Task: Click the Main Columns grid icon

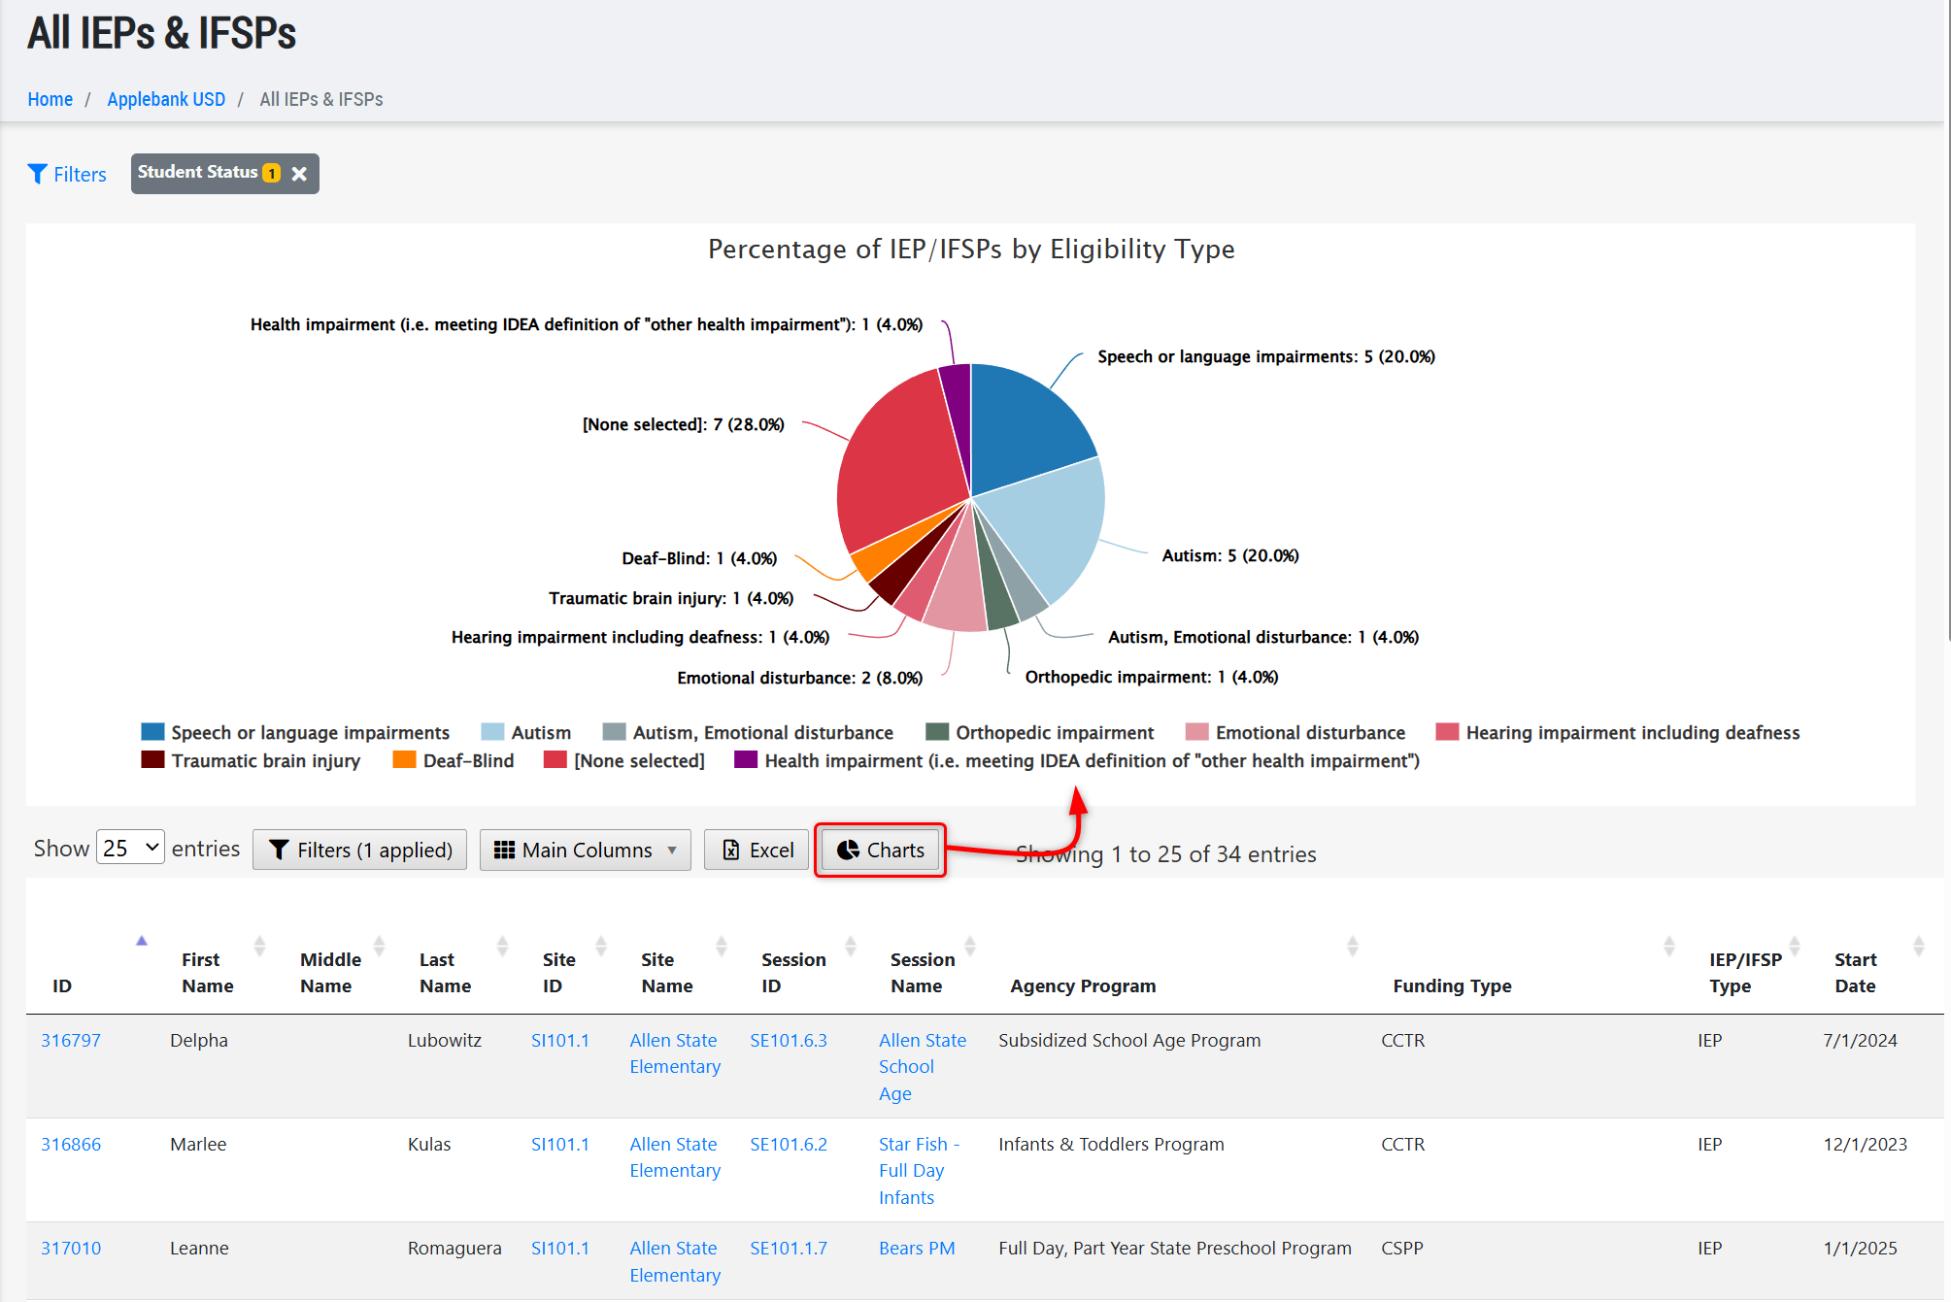Action: pyautogui.click(x=504, y=851)
